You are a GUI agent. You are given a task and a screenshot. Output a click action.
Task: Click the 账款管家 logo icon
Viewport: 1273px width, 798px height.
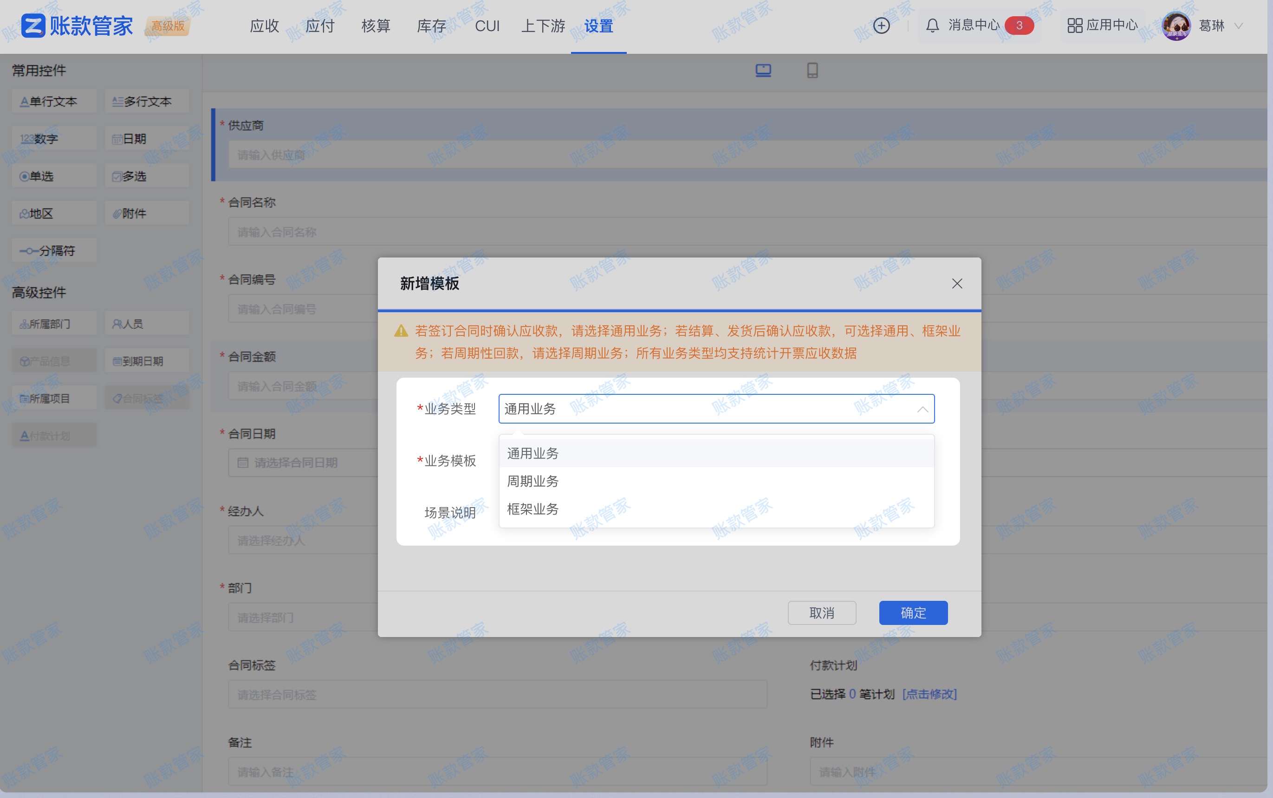tap(33, 26)
